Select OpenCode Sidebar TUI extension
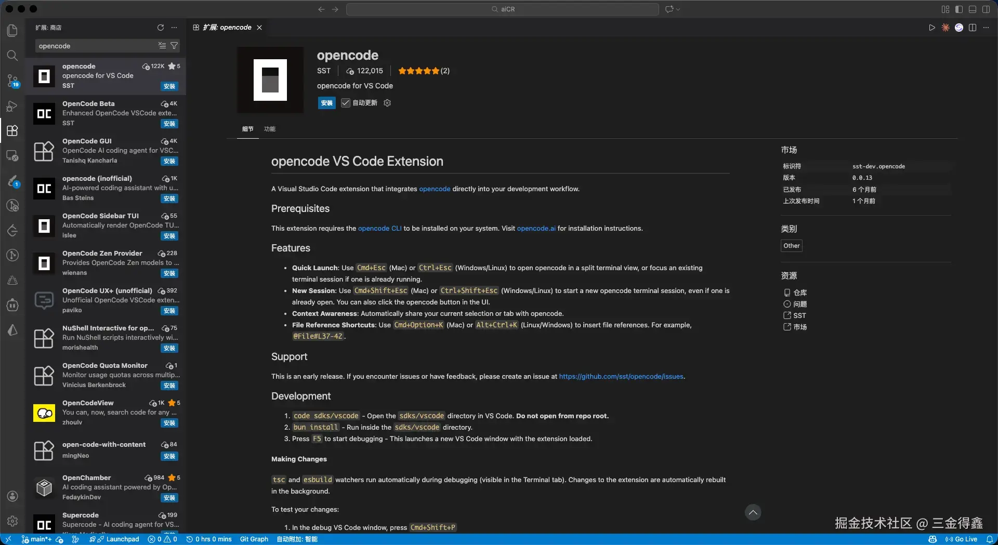Screen dimensions: 998x545 [x=106, y=225]
